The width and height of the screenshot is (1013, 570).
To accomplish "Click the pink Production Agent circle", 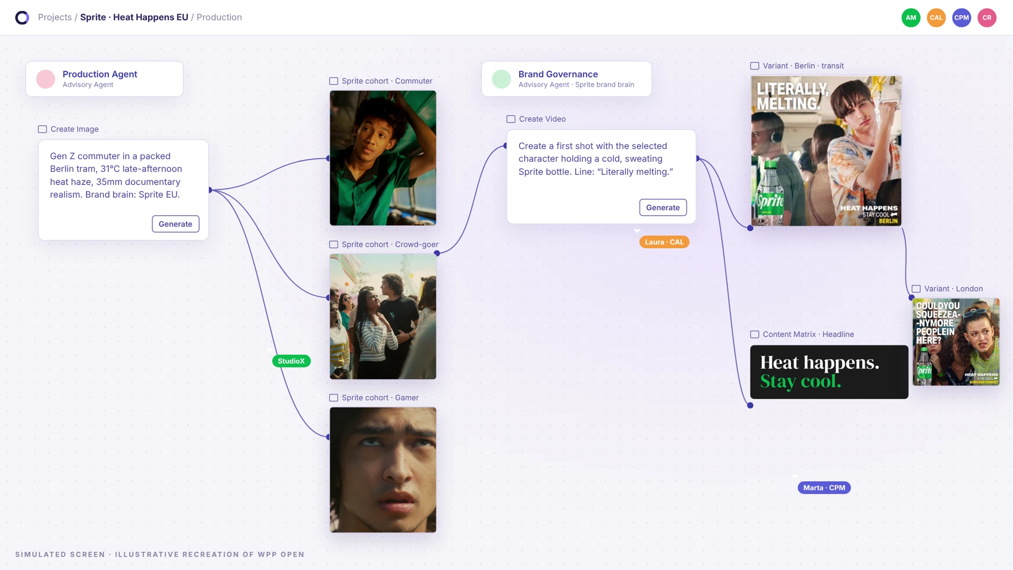I will [46, 79].
